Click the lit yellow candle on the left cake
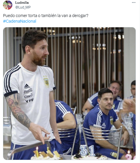The width and height of the screenshot is (140, 163). coord(37,152)
